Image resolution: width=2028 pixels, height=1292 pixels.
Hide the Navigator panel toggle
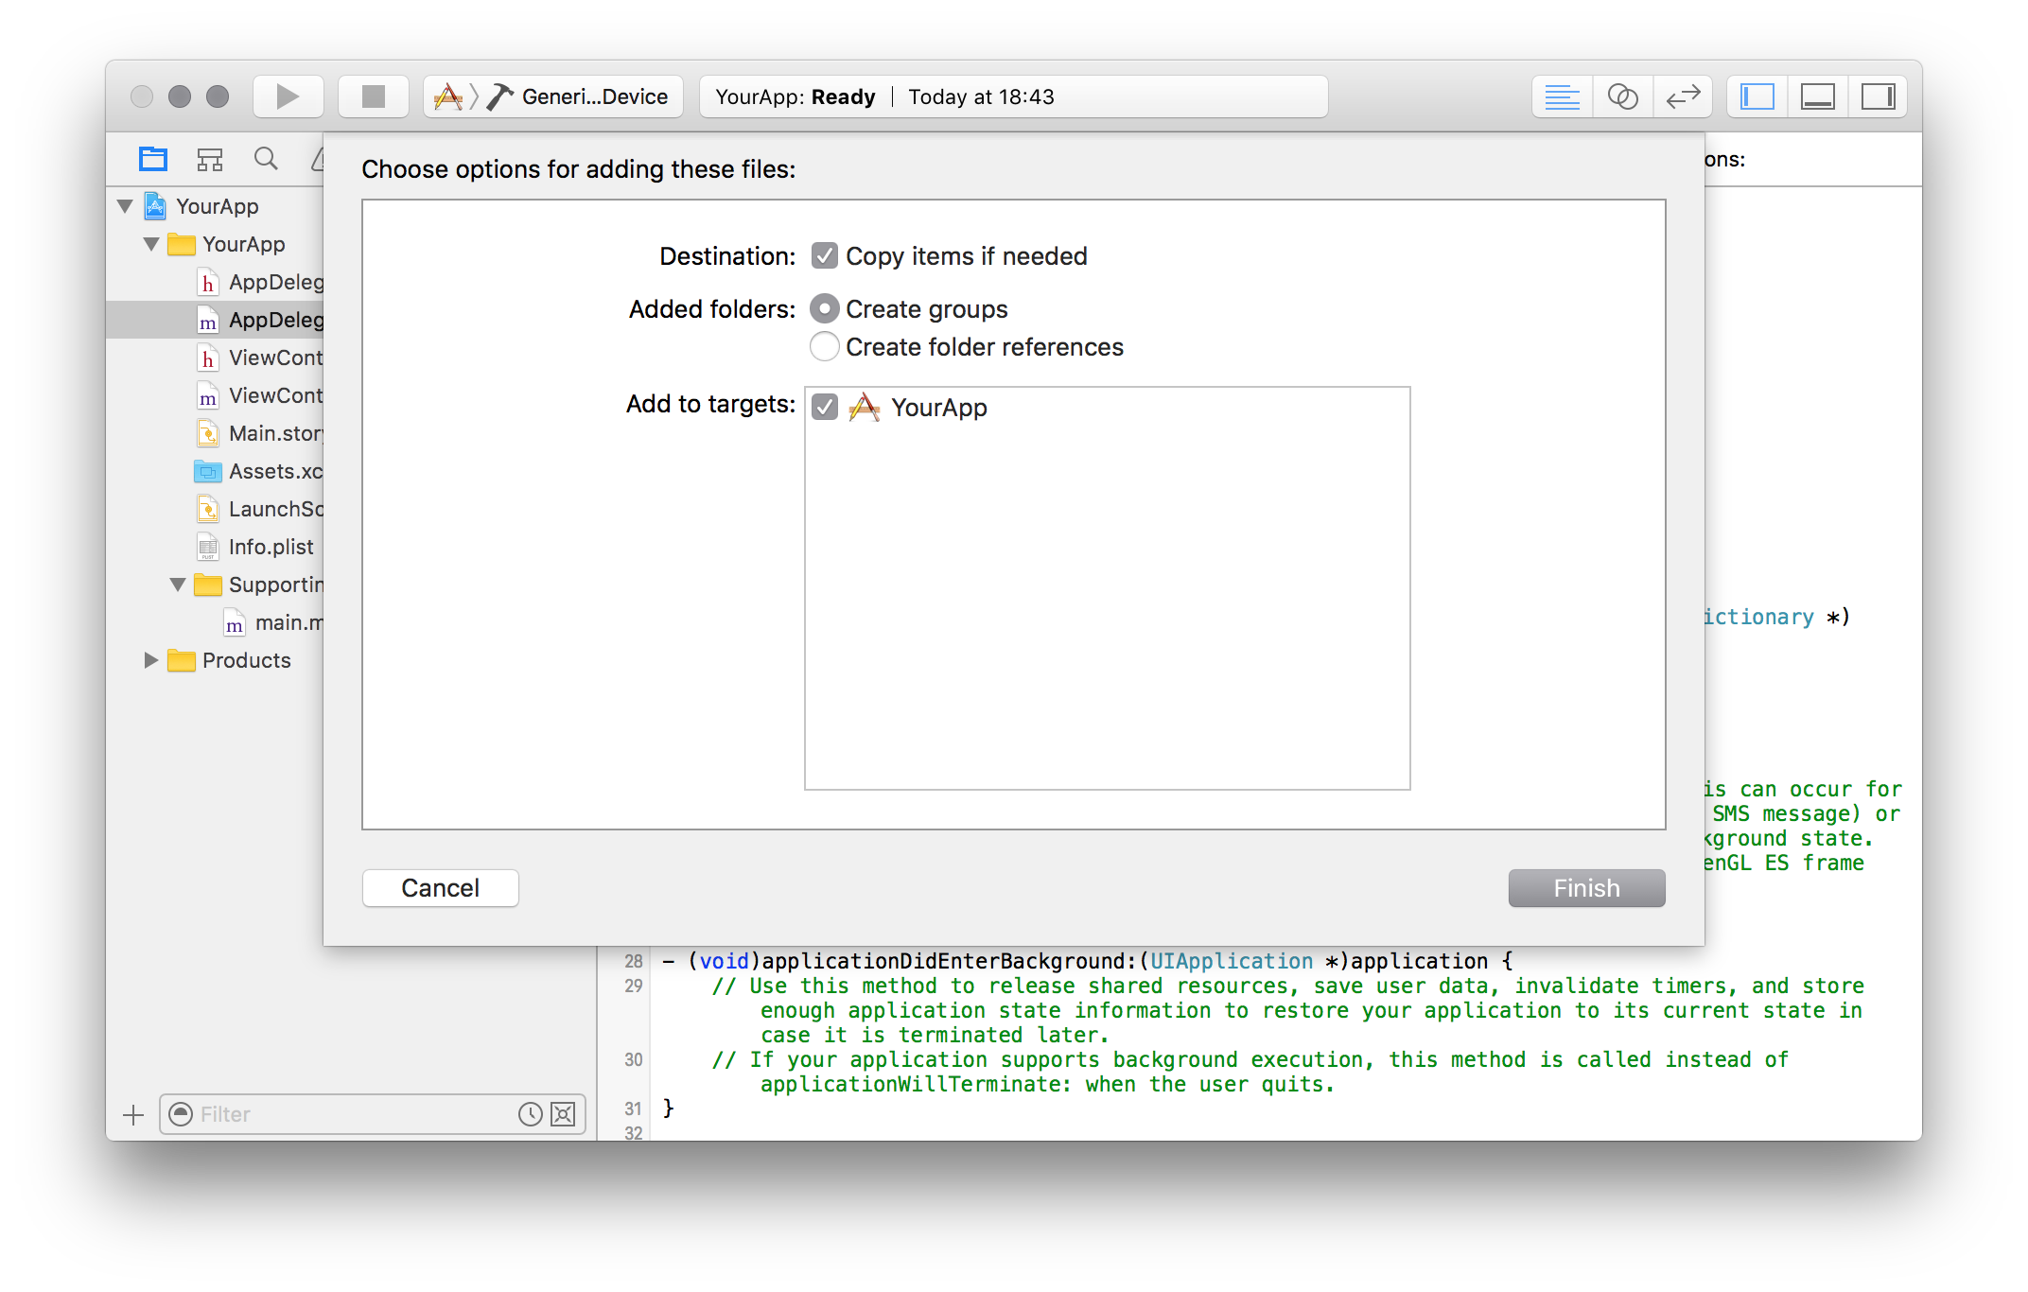coord(1757,96)
